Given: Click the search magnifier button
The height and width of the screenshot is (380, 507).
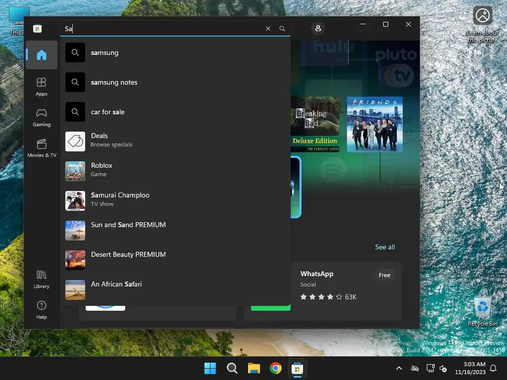Looking at the screenshot, I should coord(282,28).
